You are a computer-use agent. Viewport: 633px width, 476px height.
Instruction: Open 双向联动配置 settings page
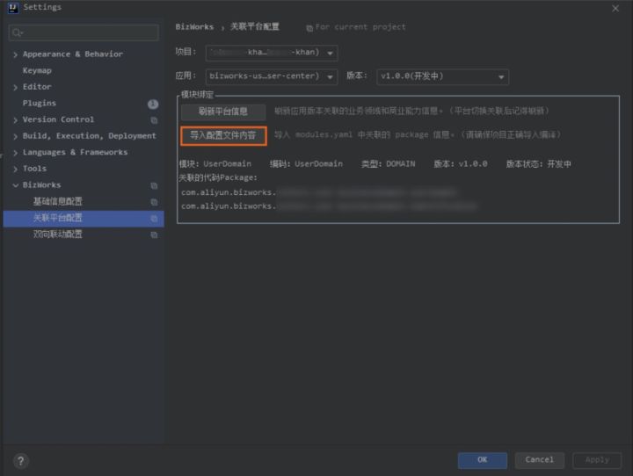point(58,234)
